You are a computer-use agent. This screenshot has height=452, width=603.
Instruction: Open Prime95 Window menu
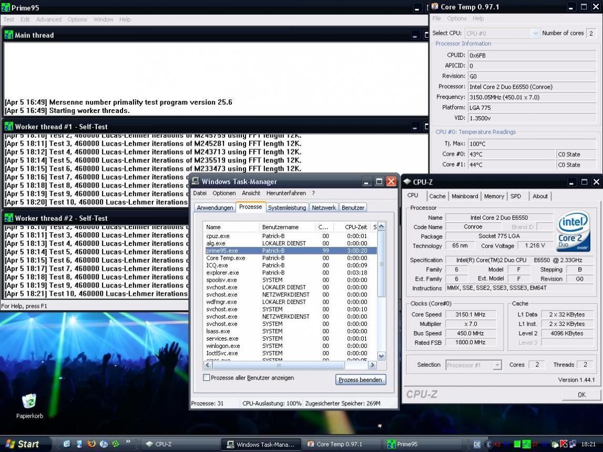tap(103, 19)
